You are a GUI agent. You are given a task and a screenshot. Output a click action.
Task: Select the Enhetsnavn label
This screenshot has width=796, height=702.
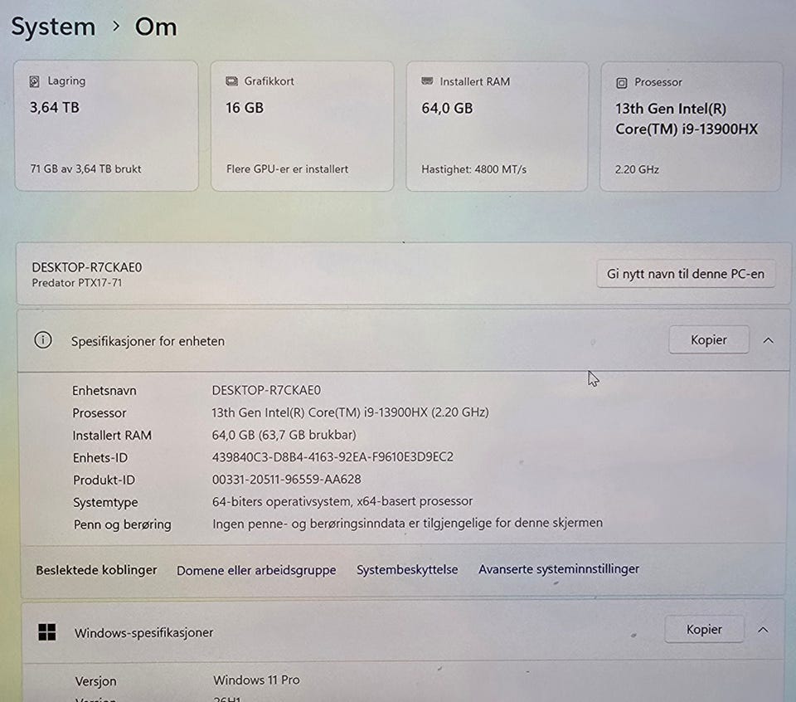pos(104,391)
